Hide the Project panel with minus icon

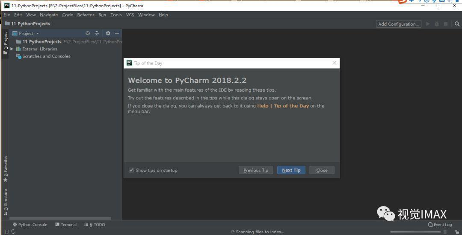click(x=117, y=34)
